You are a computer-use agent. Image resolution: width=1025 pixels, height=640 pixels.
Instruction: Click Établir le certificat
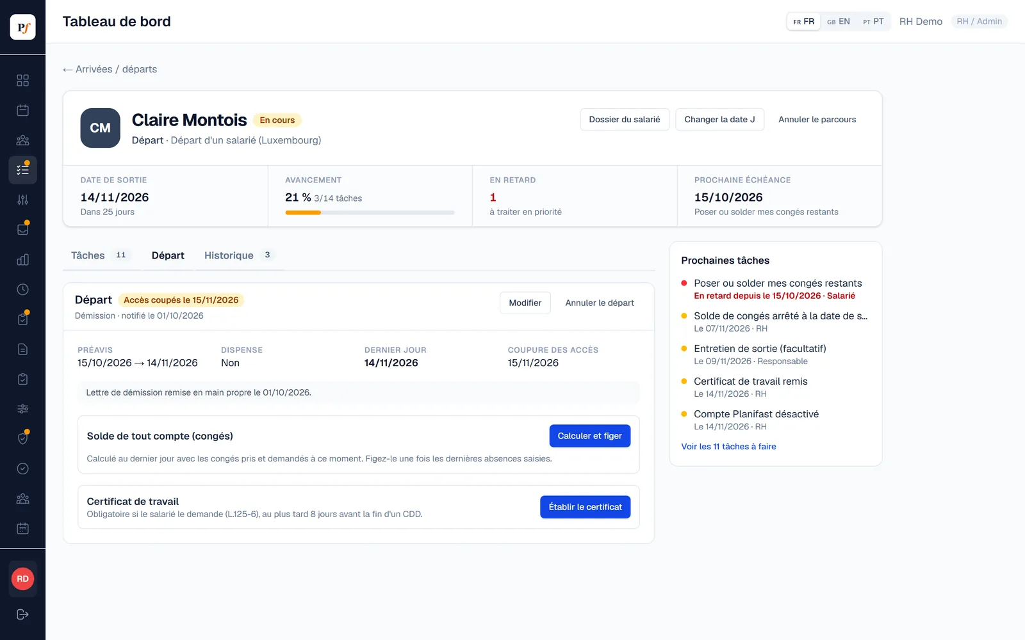coord(586,507)
